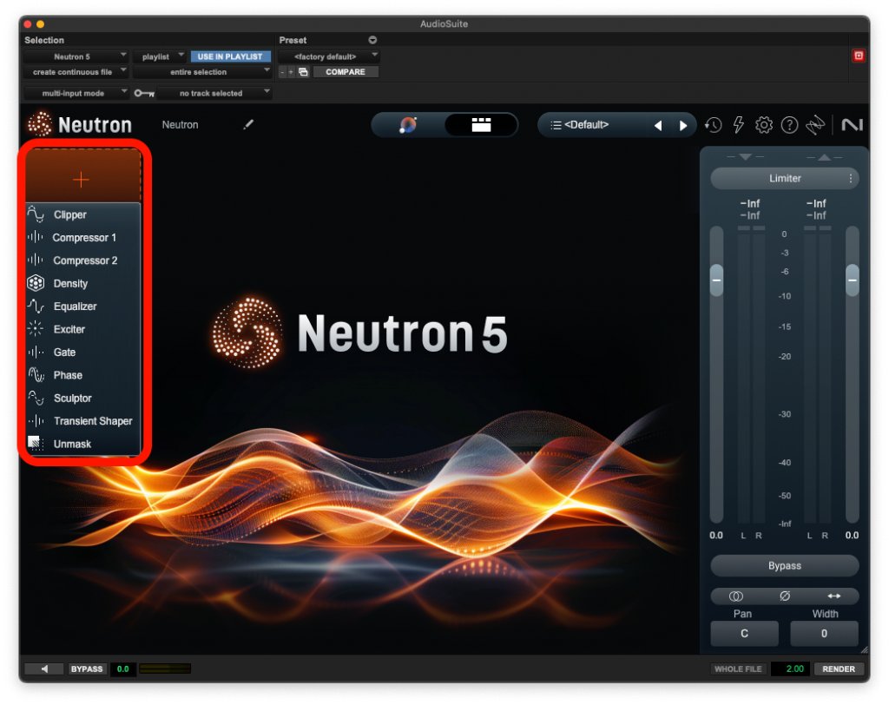889x705 pixels.
Task: Click the lightning bolt Assistant icon
Action: [x=738, y=125]
